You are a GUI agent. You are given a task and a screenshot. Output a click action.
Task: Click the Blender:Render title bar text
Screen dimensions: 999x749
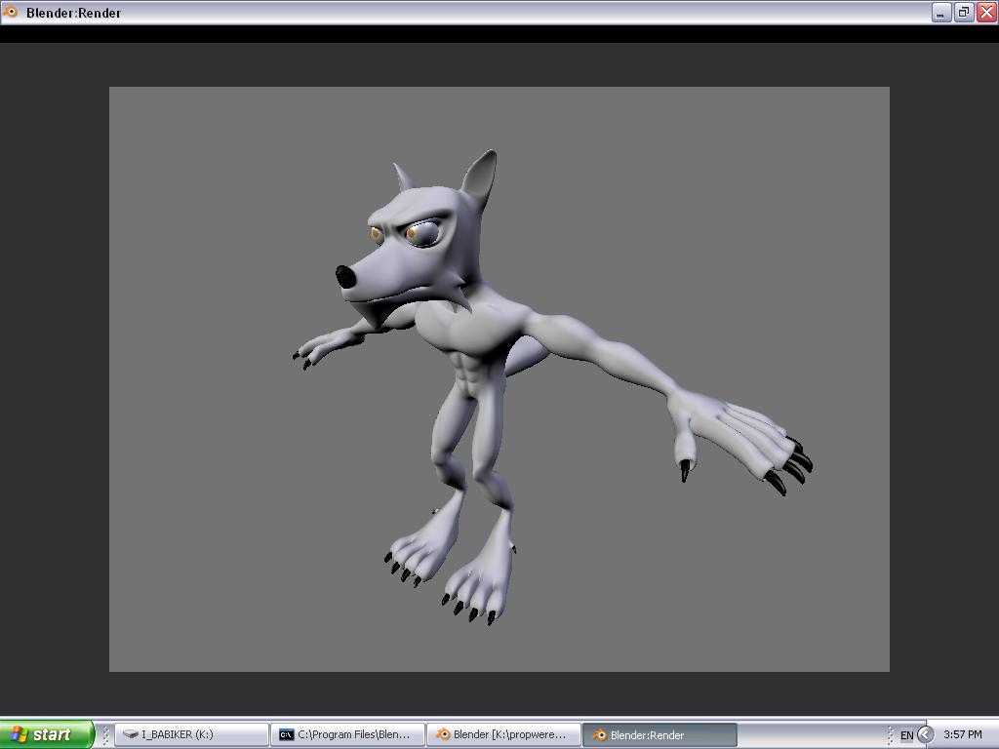click(73, 13)
